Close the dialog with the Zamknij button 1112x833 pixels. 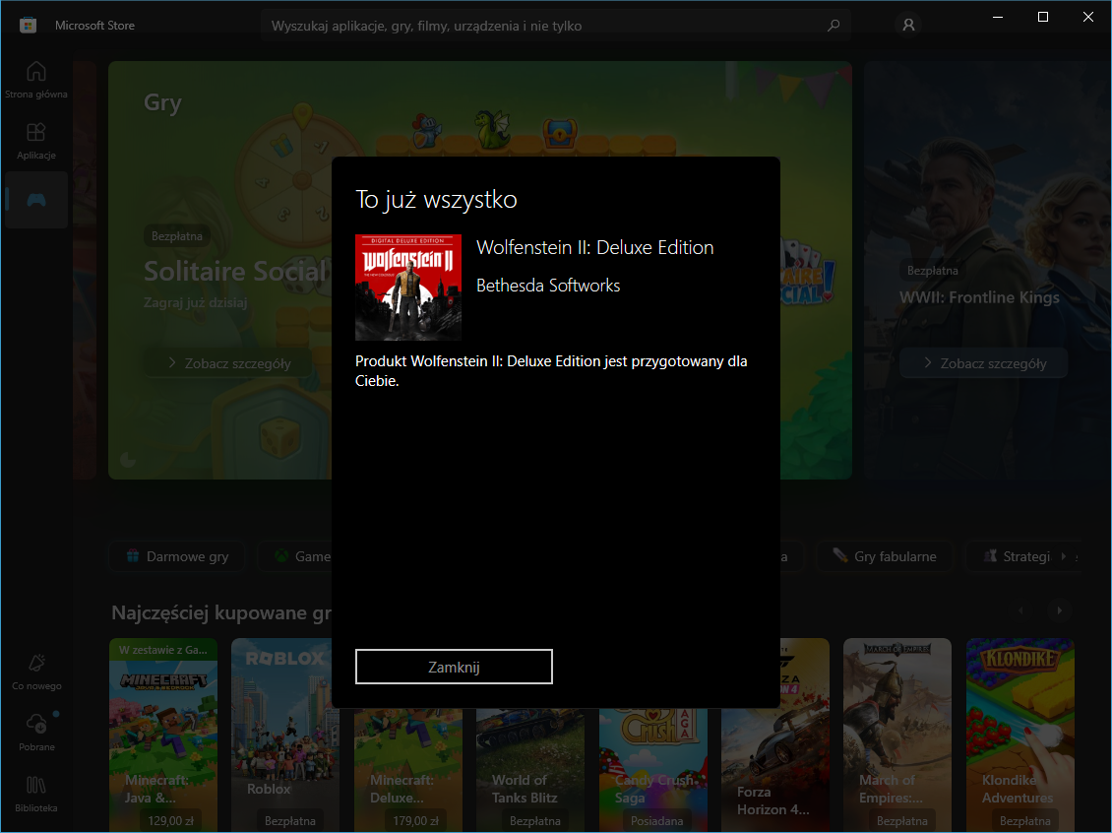tap(454, 667)
